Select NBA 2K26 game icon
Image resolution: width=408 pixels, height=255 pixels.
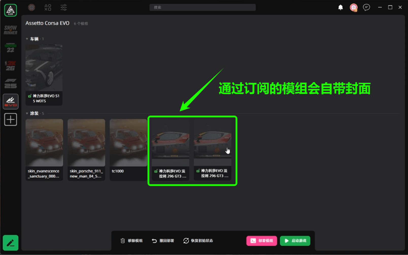10,66
